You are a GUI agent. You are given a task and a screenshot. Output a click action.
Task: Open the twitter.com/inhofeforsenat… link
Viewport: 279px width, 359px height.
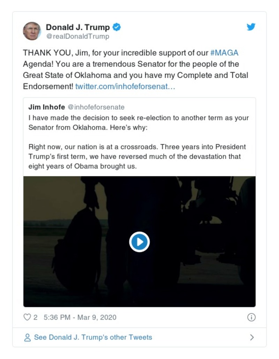(x=125, y=86)
